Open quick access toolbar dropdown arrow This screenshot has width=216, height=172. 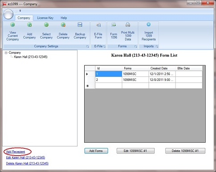point(20,11)
